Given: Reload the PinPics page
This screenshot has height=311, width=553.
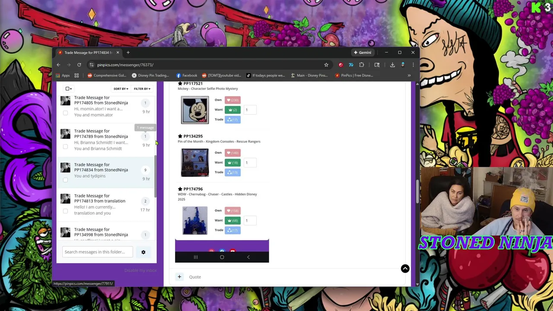Looking at the screenshot, I should 79,65.
